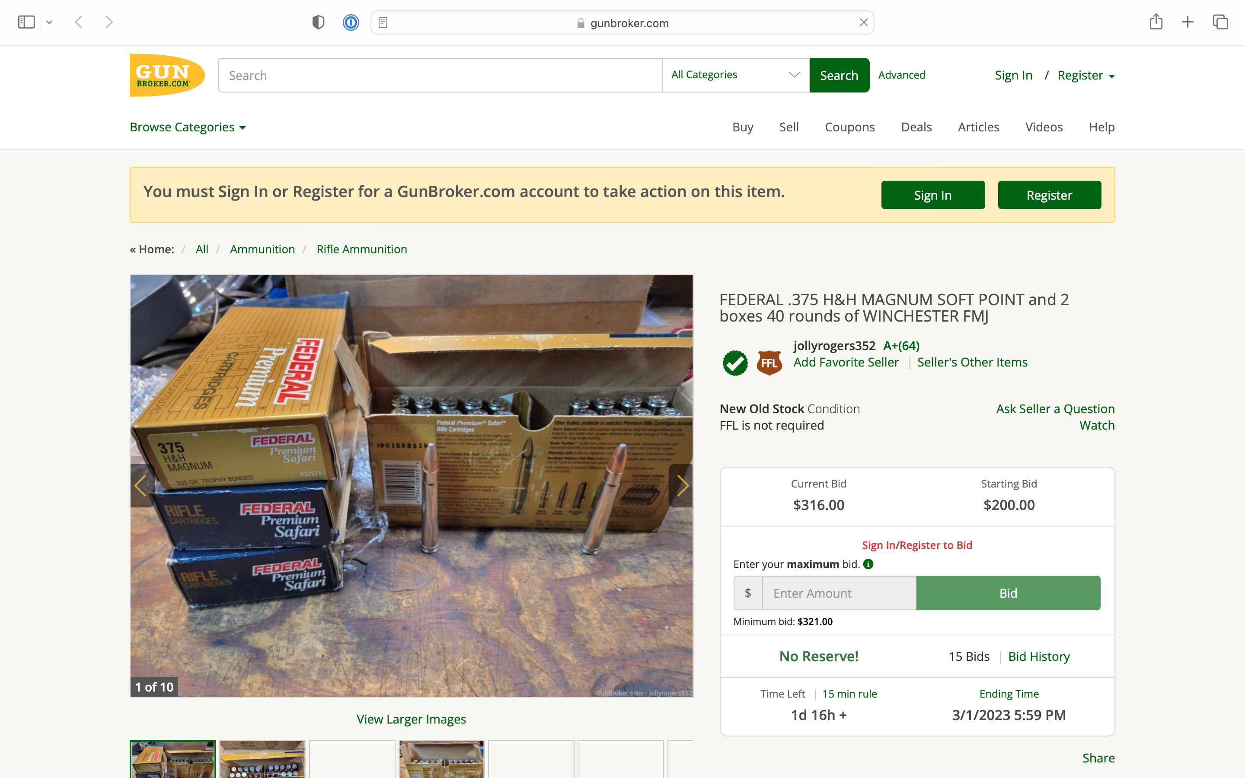Click the GunBroker.com logo
1245x778 pixels.
(167, 75)
